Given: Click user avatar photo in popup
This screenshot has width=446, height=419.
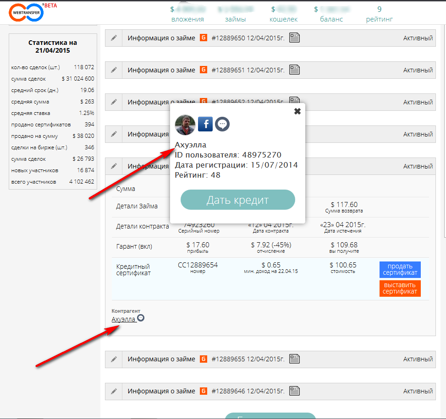Looking at the screenshot, I should [x=185, y=125].
